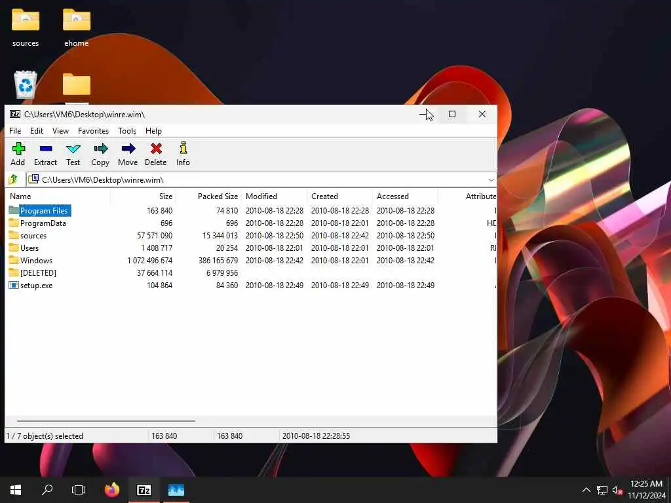Screen dimensions: 671x503
Task: Click packed size 20 254 in Users row
Action: click(227, 248)
